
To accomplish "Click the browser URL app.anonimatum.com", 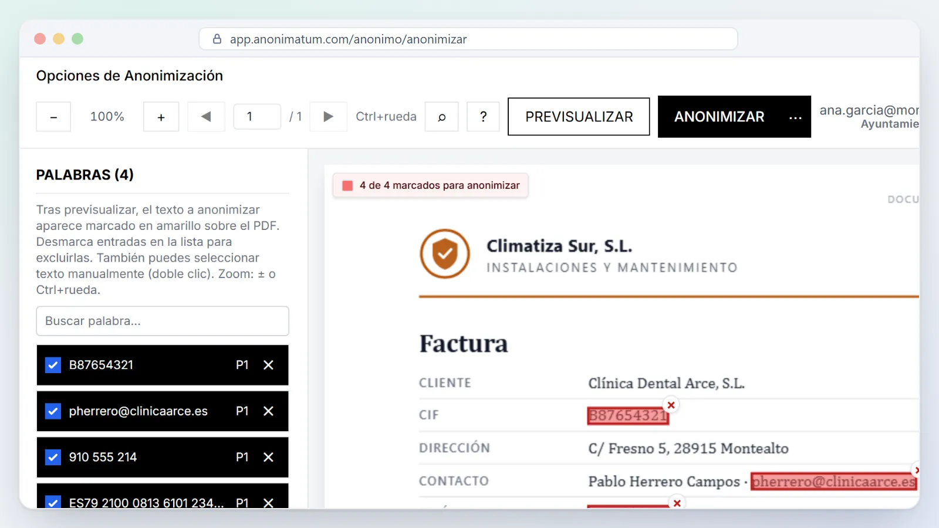I will point(349,39).
